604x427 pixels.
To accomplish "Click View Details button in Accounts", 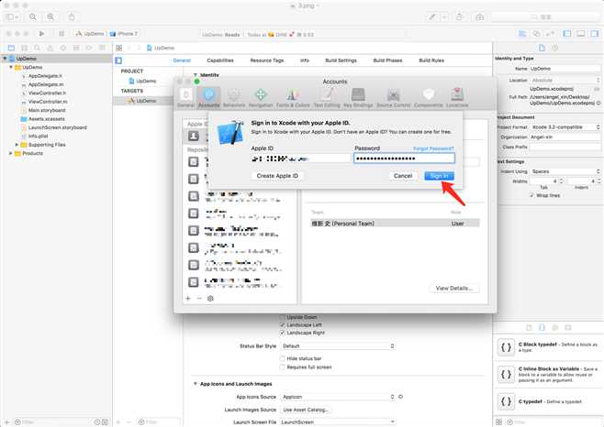I will [x=454, y=288].
